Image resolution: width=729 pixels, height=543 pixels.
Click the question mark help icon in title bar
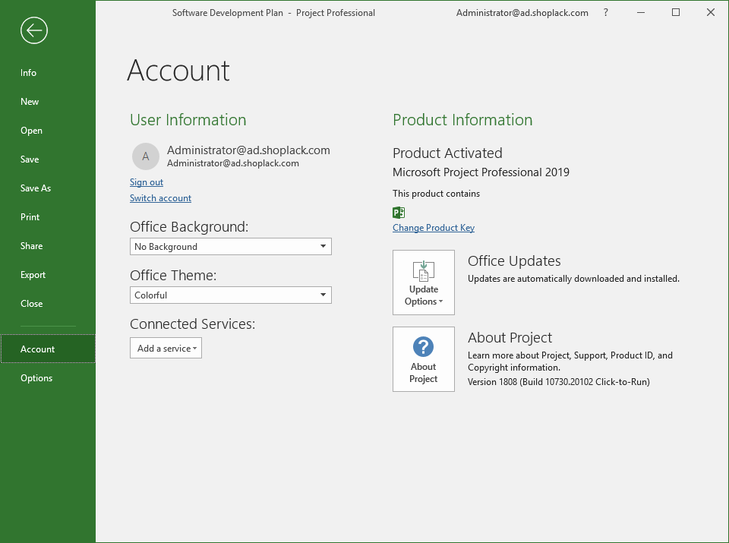(605, 13)
